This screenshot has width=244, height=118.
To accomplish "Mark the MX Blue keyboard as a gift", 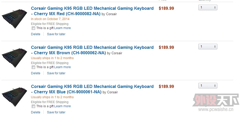I will (x=33, y=106).
